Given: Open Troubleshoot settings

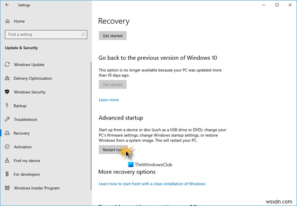Looking at the screenshot, I should (x=25, y=120).
